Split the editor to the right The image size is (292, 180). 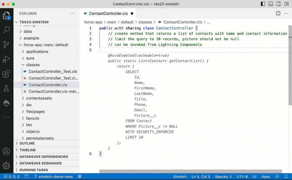tap(278, 13)
